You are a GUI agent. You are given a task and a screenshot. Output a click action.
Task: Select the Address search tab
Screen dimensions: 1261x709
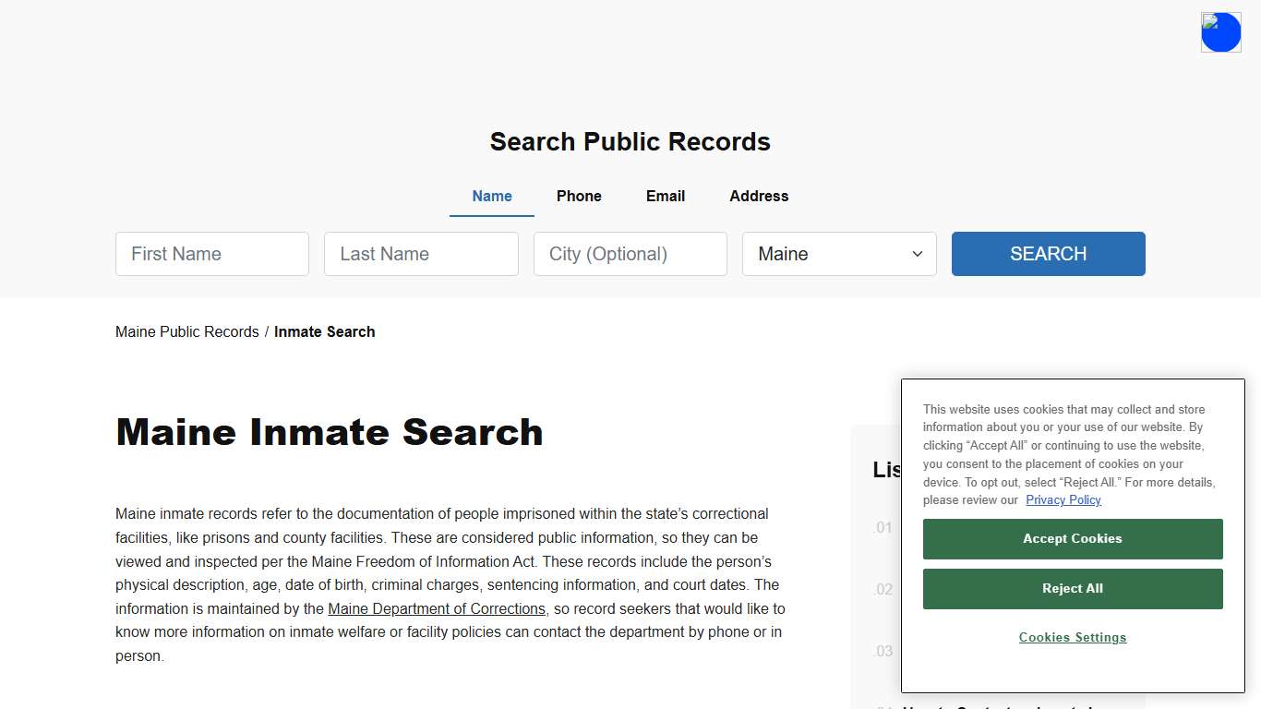(x=758, y=196)
